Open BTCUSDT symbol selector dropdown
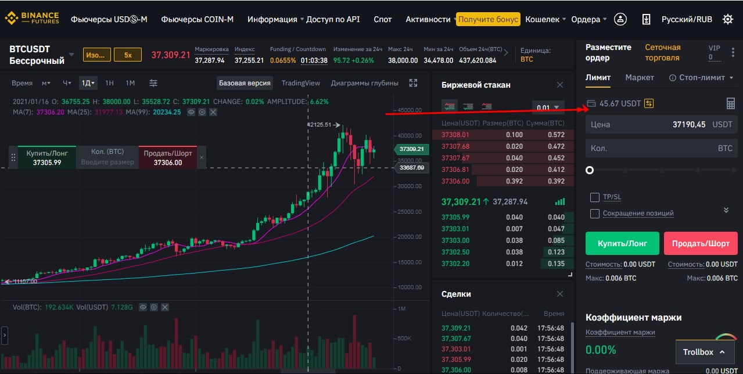This screenshot has height=374, width=743. coord(71,55)
